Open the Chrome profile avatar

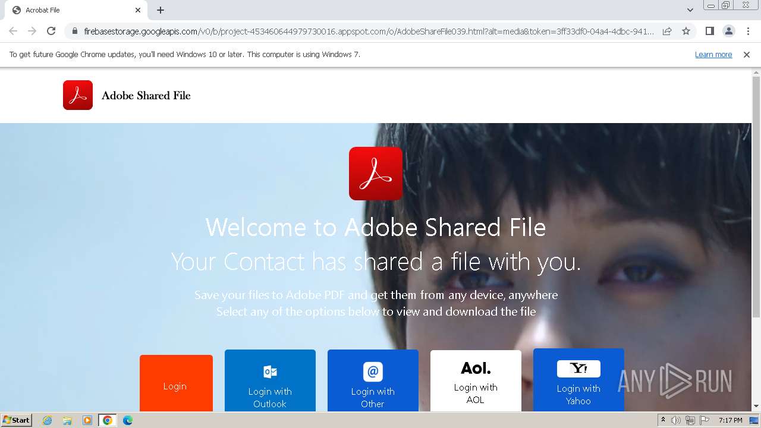pyautogui.click(x=729, y=31)
